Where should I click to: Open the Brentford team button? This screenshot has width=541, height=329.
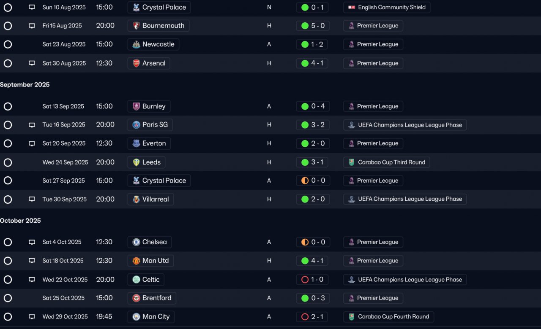(152, 298)
